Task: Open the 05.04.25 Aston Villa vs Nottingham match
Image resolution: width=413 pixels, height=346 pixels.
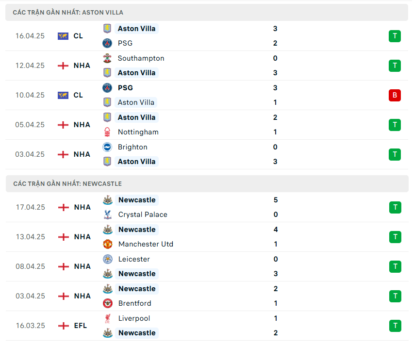Action: point(194,125)
